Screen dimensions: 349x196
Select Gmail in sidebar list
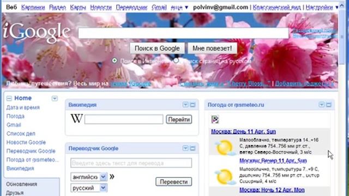(14, 125)
